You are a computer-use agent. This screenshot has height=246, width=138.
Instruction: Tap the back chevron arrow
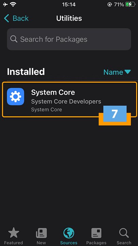6,18
